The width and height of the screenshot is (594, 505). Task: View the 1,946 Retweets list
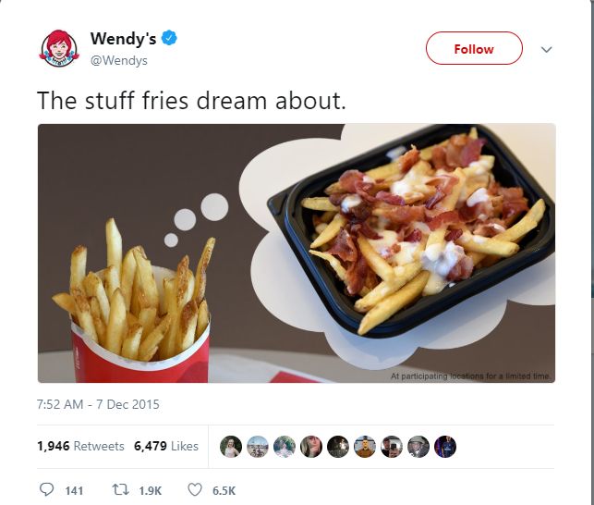(x=80, y=446)
